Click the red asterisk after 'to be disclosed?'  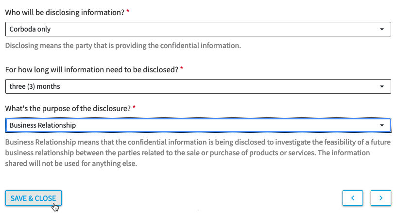pyautogui.click(x=182, y=68)
